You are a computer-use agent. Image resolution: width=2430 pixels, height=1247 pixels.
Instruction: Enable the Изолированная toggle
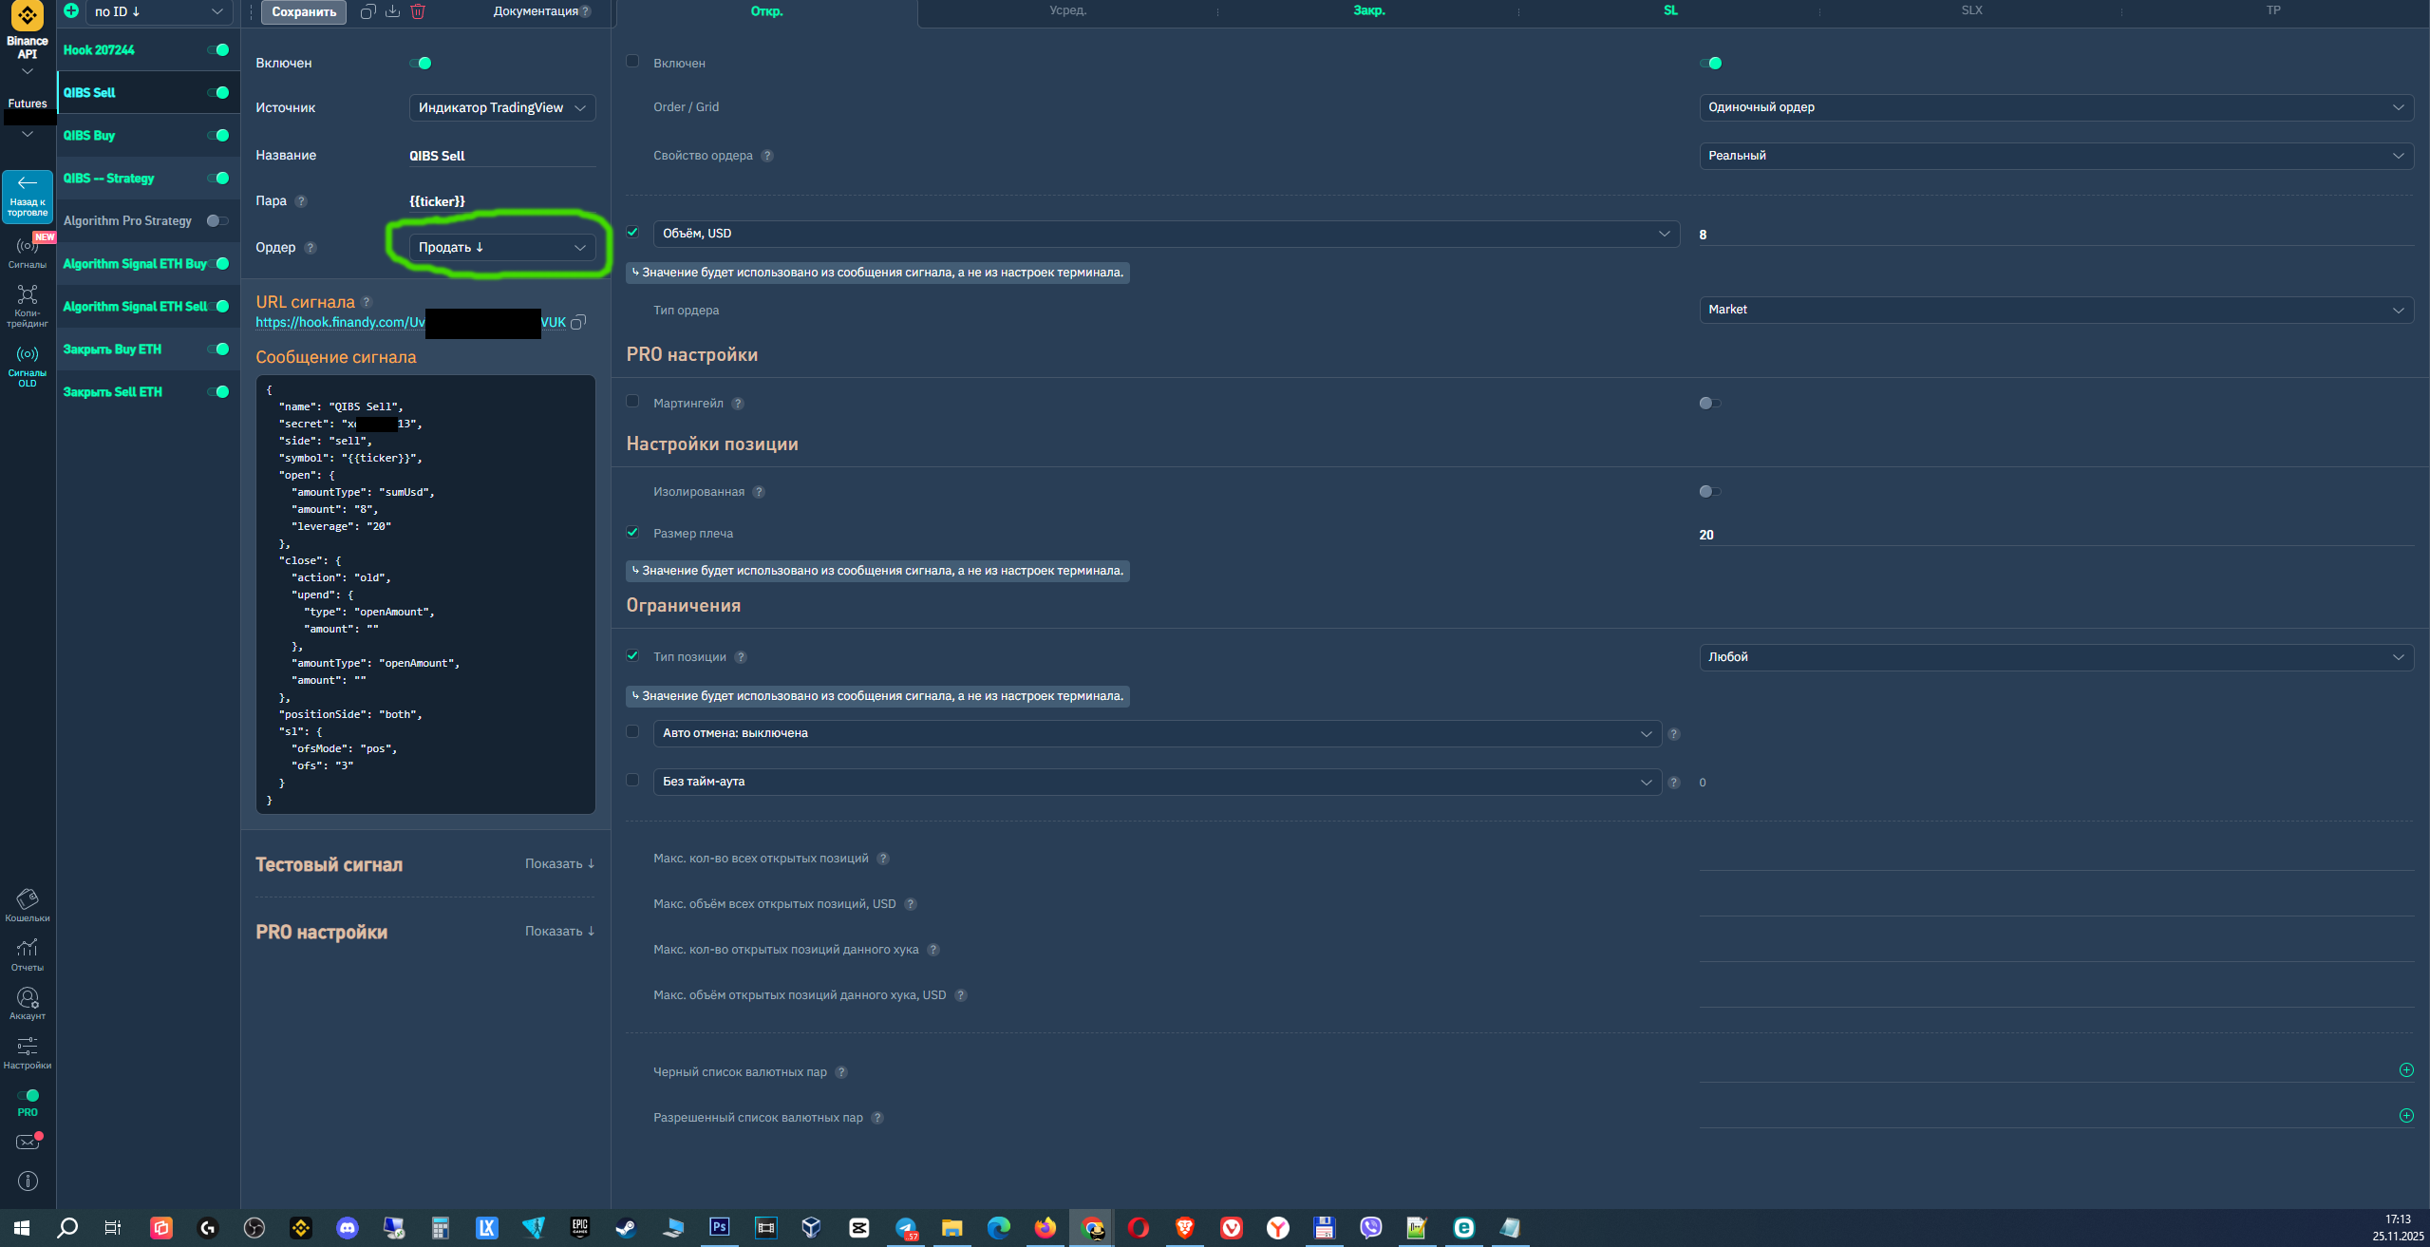click(1709, 491)
